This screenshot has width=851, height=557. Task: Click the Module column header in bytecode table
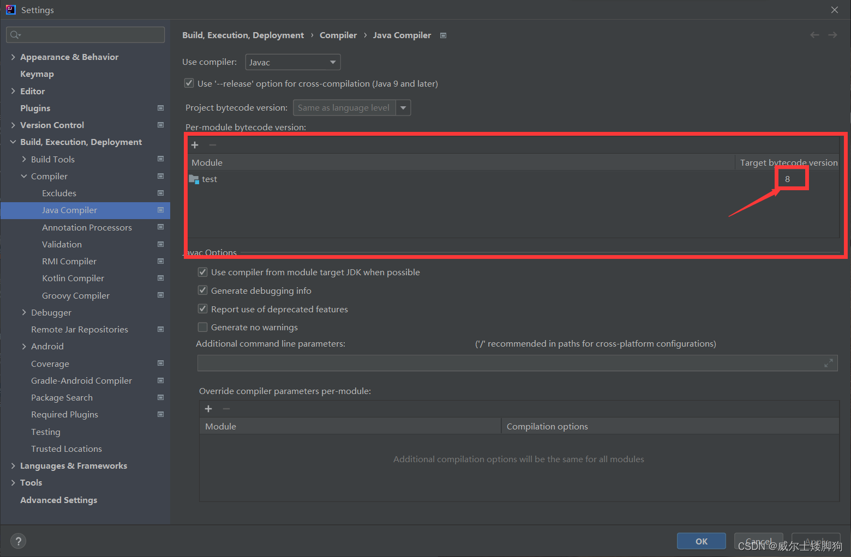[x=462, y=162]
